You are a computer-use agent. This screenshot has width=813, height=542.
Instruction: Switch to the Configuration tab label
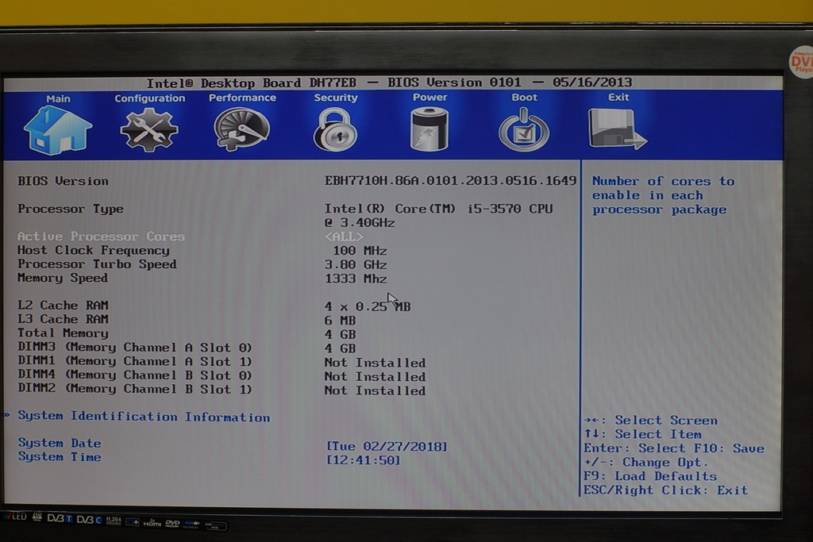click(x=150, y=98)
